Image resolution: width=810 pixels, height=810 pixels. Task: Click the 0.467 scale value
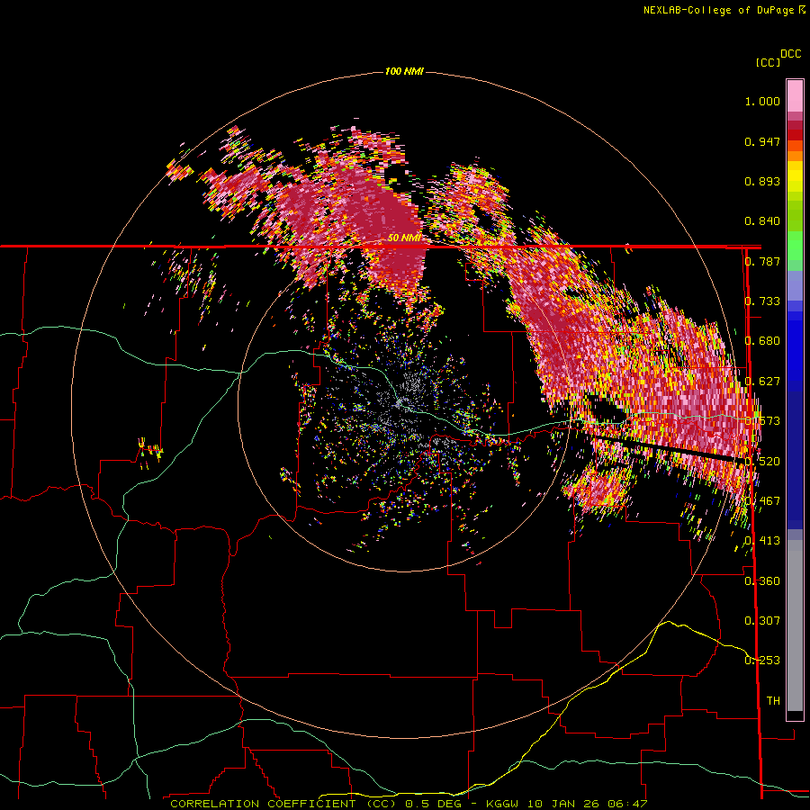click(762, 500)
